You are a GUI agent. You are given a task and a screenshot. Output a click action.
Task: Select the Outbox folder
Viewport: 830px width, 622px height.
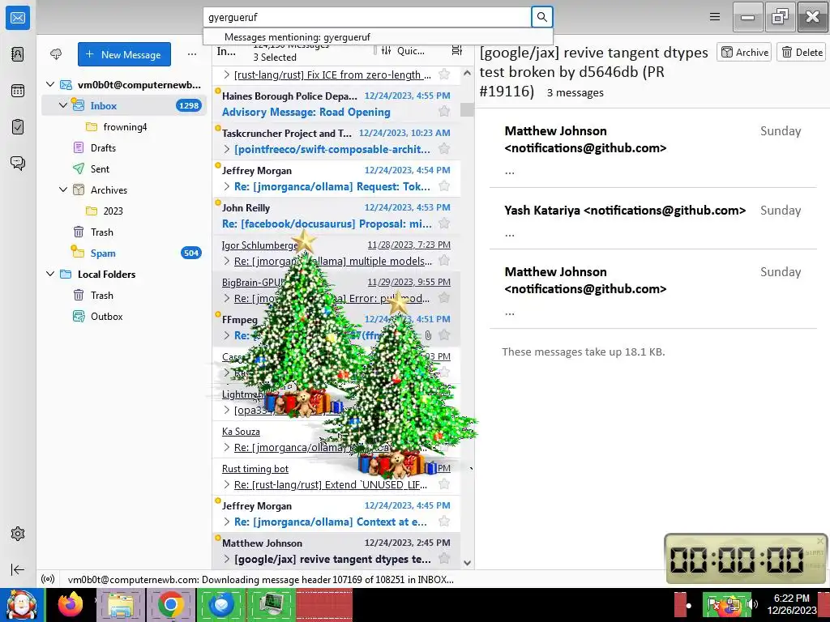click(106, 317)
